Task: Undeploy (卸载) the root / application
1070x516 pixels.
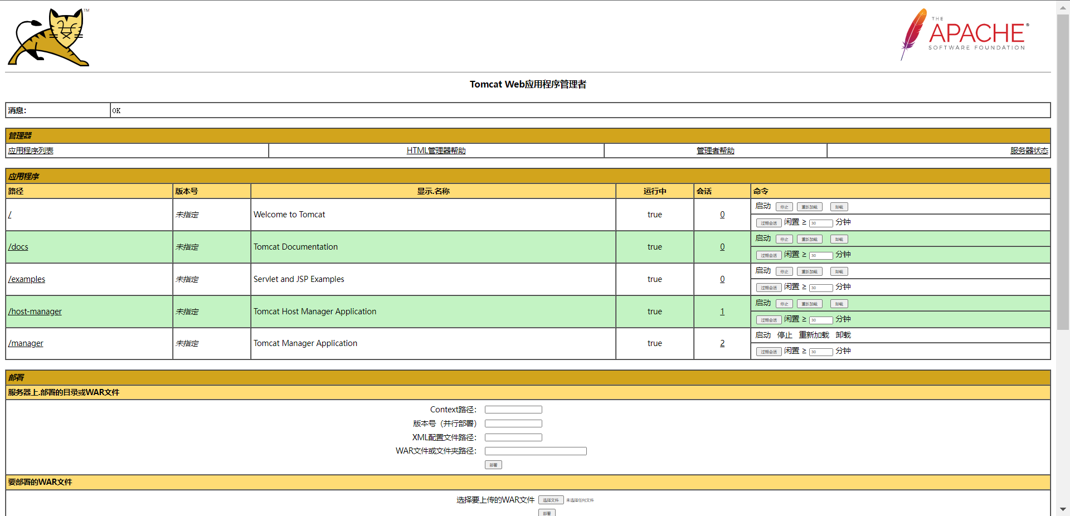Action: click(x=839, y=207)
